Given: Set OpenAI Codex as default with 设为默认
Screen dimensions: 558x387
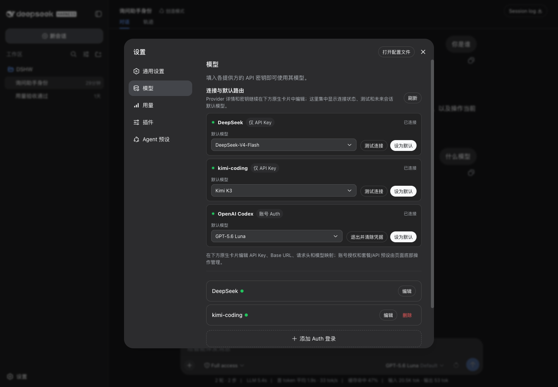Looking at the screenshot, I should click(403, 237).
